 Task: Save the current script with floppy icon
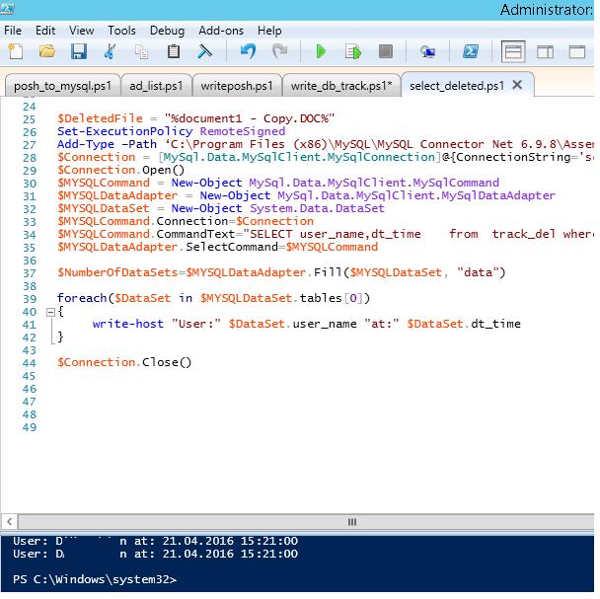(78, 51)
